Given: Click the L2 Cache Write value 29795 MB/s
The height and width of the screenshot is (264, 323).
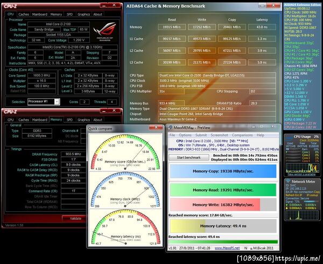Looking at the screenshot, I should pos(202,51).
